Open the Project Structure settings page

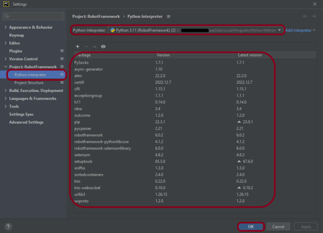29,83
